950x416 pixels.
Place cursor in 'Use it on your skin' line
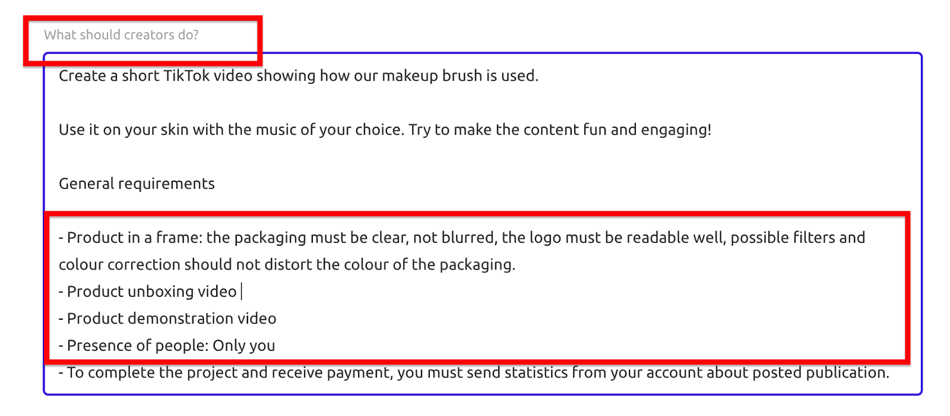click(385, 130)
